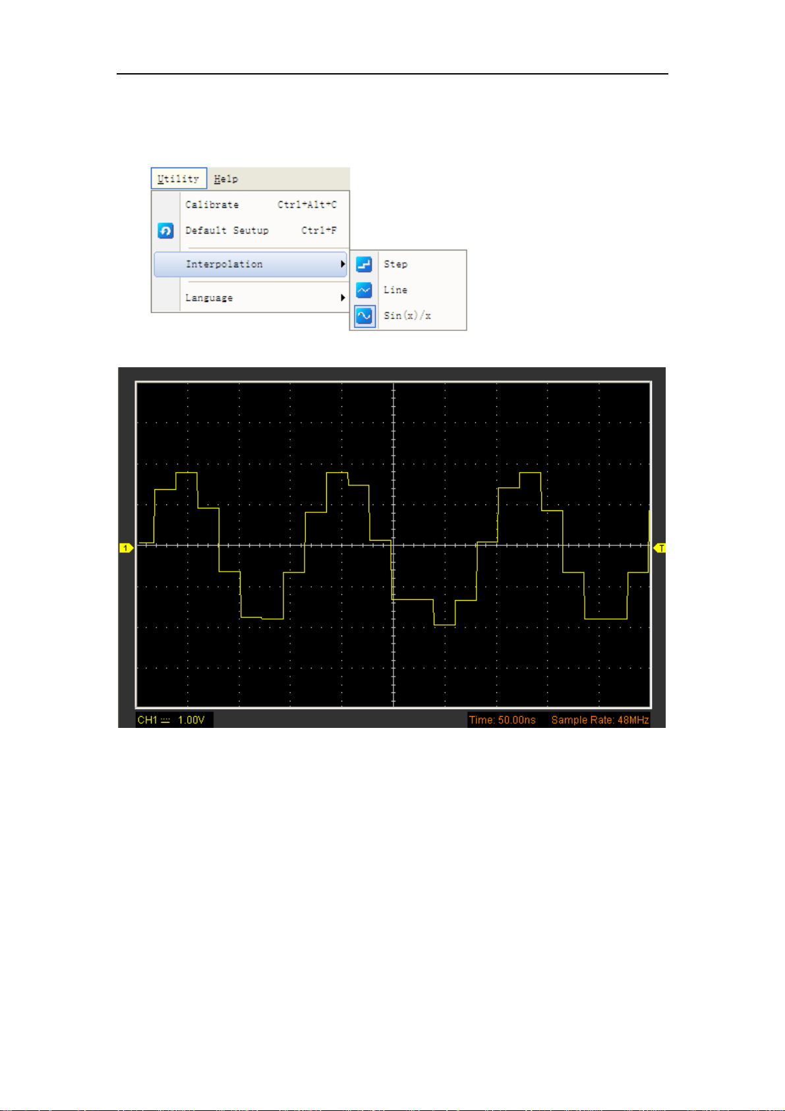Click the CH1 zero-level marker

point(126,548)
